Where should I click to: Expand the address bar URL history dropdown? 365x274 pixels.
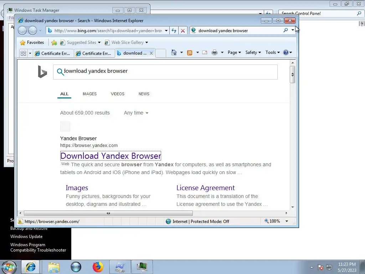(x=166, y=31)
